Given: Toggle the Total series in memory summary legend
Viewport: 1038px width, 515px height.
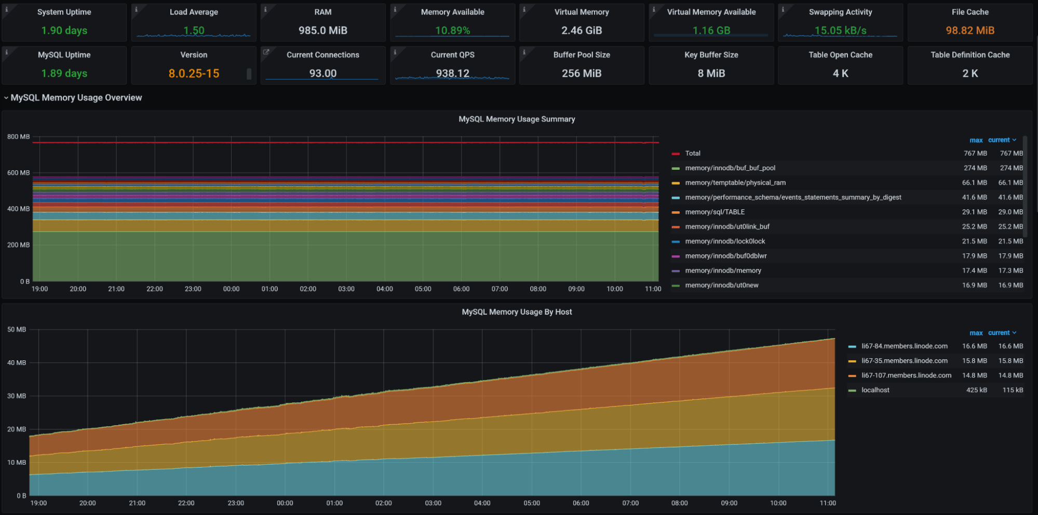Looking at the screenshot, I should [692, 153].
